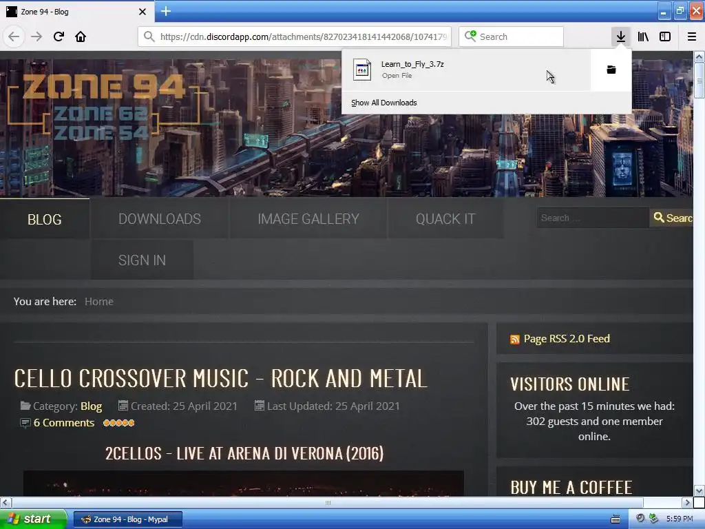Click the RSS feed orange icon
The image size is (705, 529).
click(515, 339)
